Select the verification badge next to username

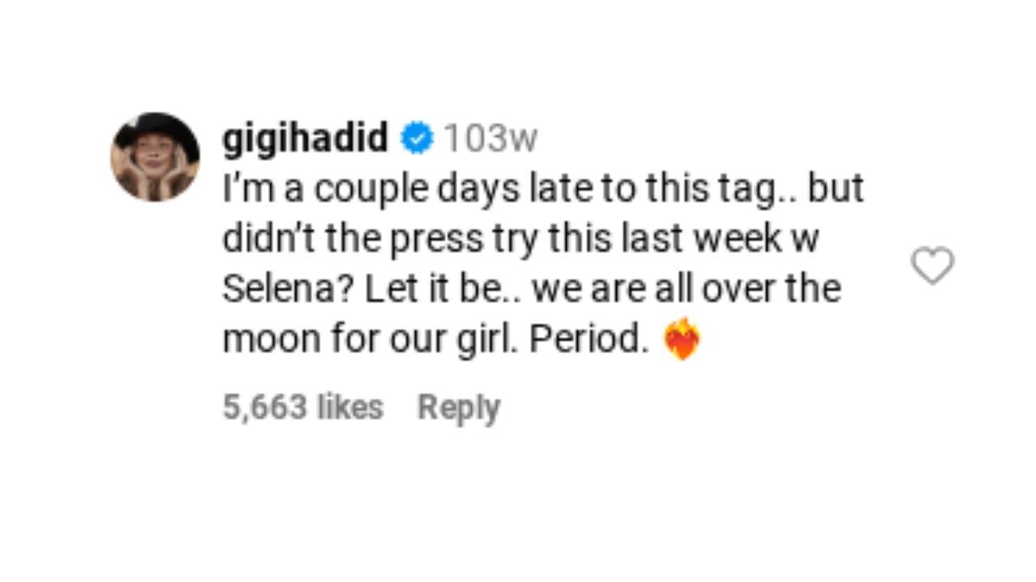pyautogui.click(x=418, y=137)
